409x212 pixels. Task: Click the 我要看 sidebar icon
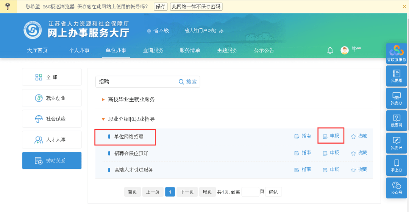[396, 76]
